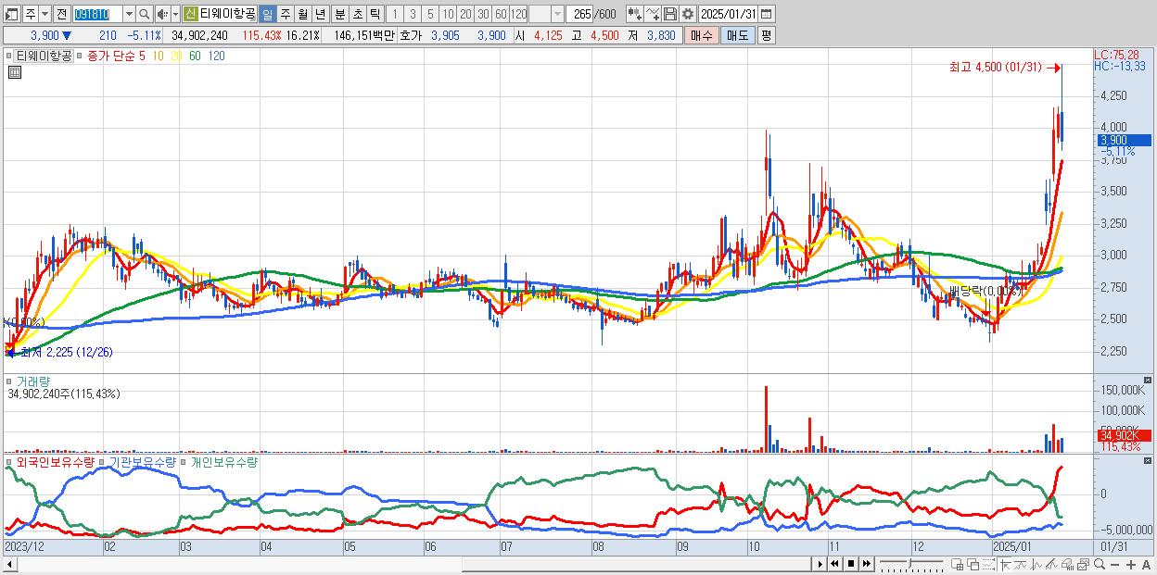The height and width of the screenshot is (575, 1157).
Task: Click the 120 moving average legend label
Action: point(216,56)
